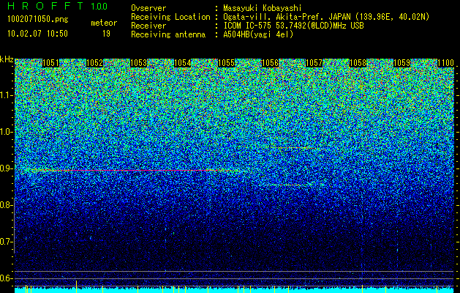Viewport: 460px width, 293px height.
Task: Click the Receiving Location label
Action: pos(170,17)
